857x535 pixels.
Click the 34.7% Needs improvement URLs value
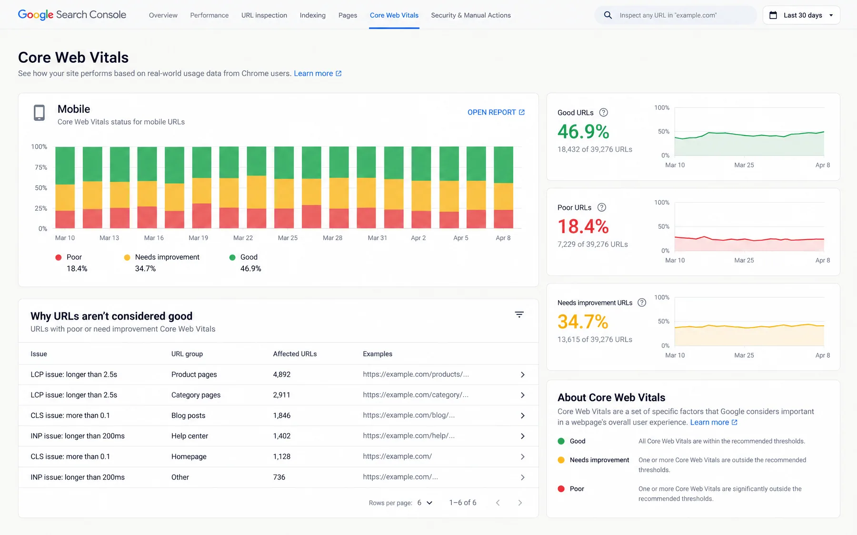pos(583,322)
